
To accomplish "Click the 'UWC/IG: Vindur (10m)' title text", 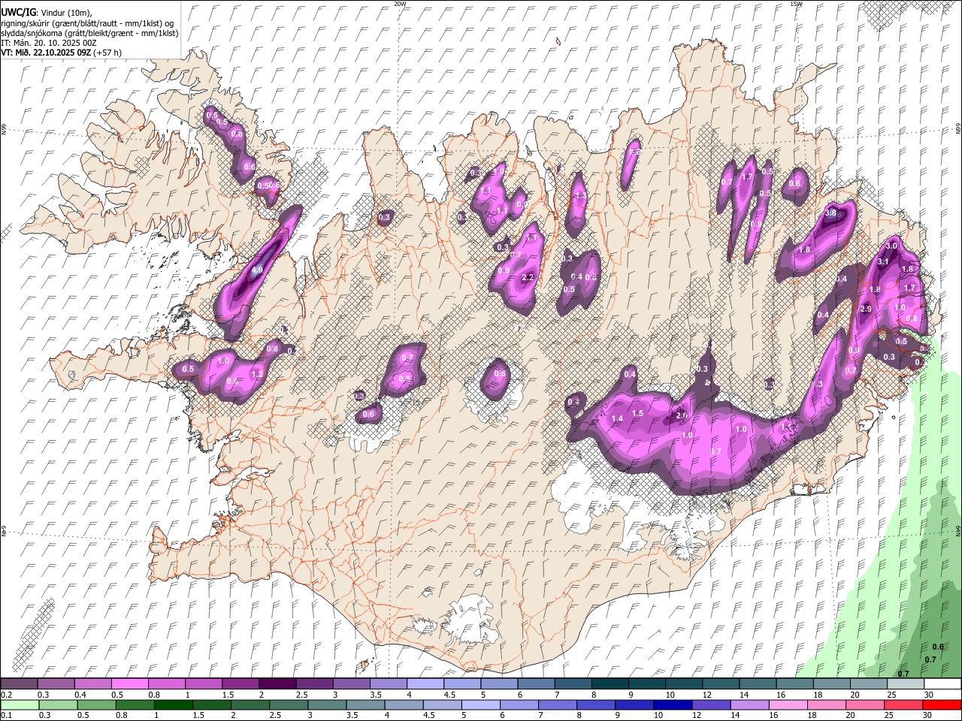I will click(46, 13).
